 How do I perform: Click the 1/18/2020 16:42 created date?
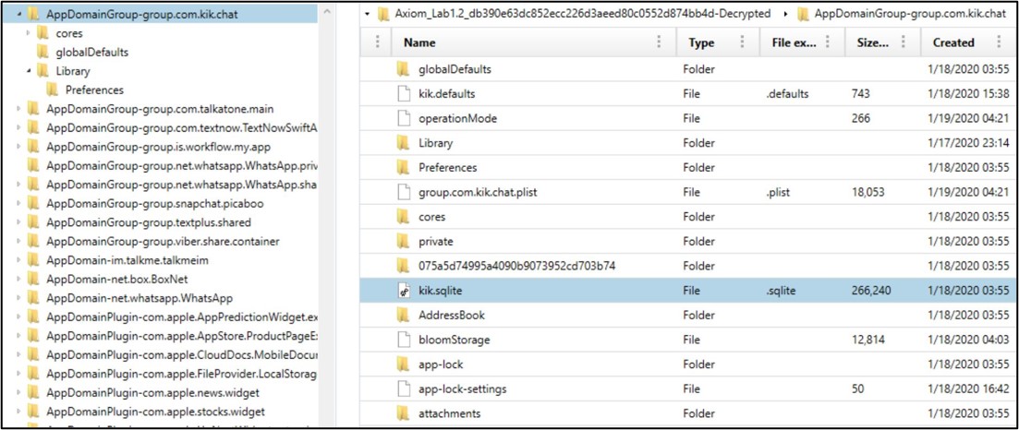tap(968, 389)
